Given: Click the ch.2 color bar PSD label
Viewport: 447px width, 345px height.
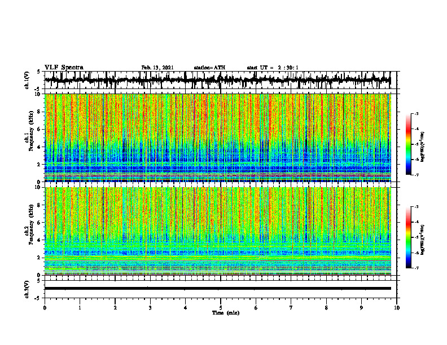Looking at the screenshot, I should [422, 240].
